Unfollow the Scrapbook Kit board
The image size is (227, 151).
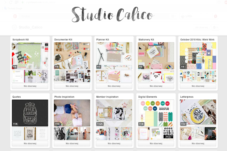[30, 86]
